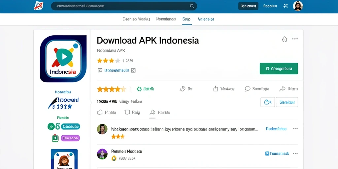Viewport: 338px width, 169px height.
Task: Open the second navigation tab 'Nonndanoe'
Action: (x=166, y=19)
